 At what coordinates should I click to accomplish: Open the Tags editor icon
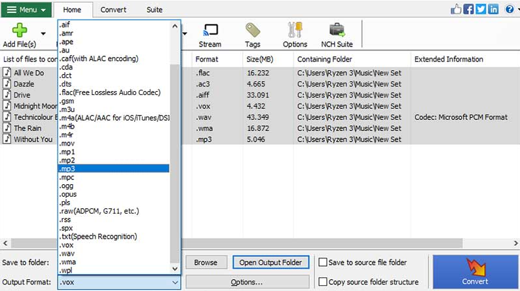point(253,31)
